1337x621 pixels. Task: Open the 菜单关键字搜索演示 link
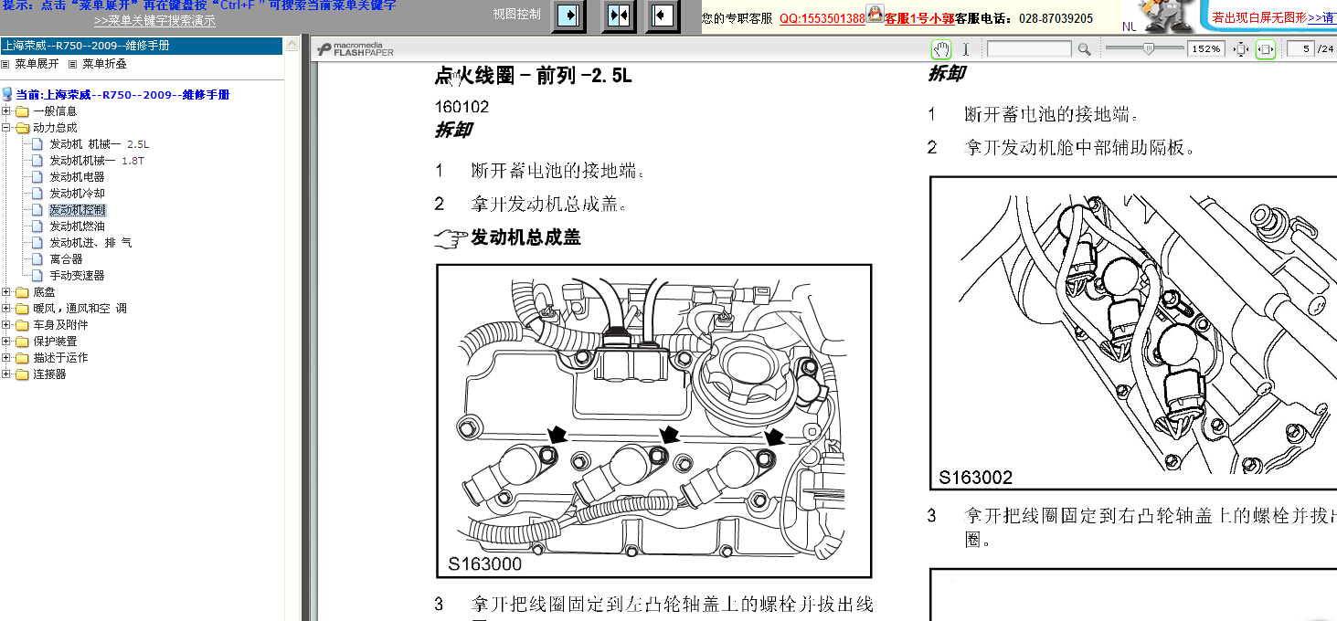pyautogui.click(x=154, y=20)
